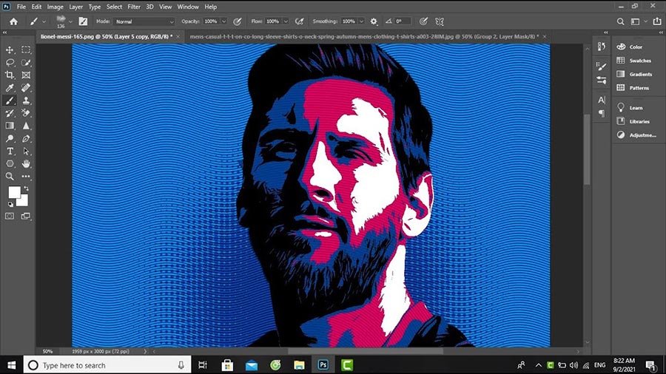Reset default foreground and background colors

click(10, 204)
